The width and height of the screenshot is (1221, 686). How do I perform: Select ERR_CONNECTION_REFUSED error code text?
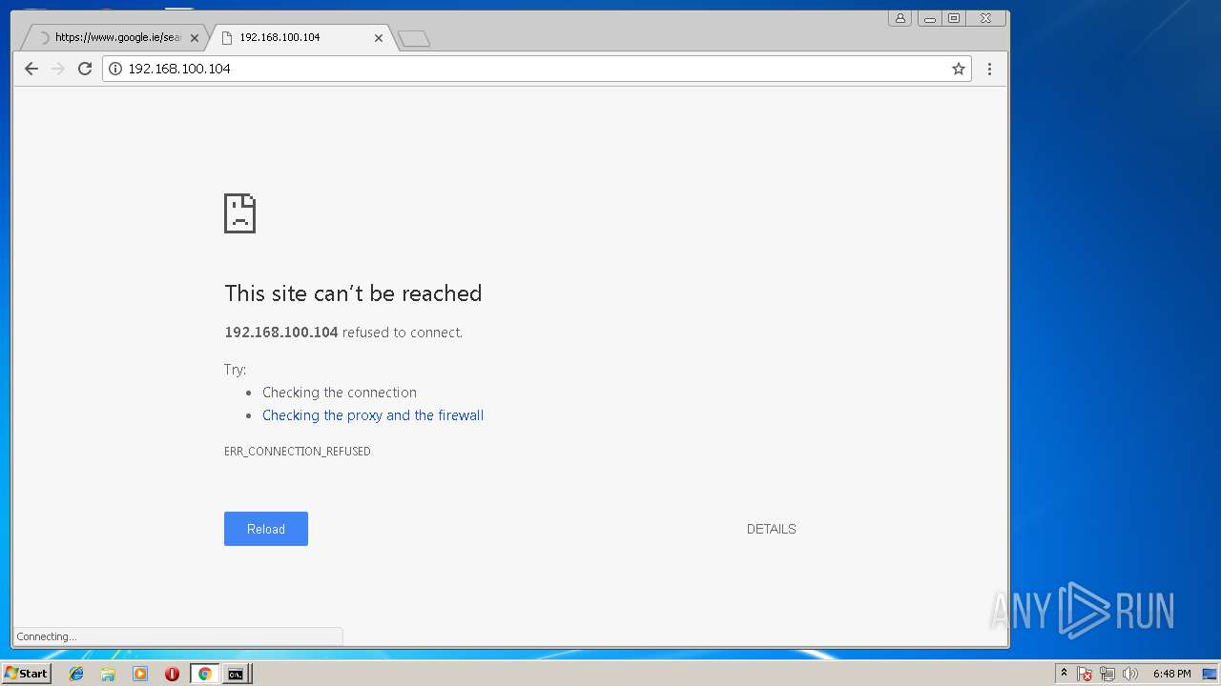298,452
